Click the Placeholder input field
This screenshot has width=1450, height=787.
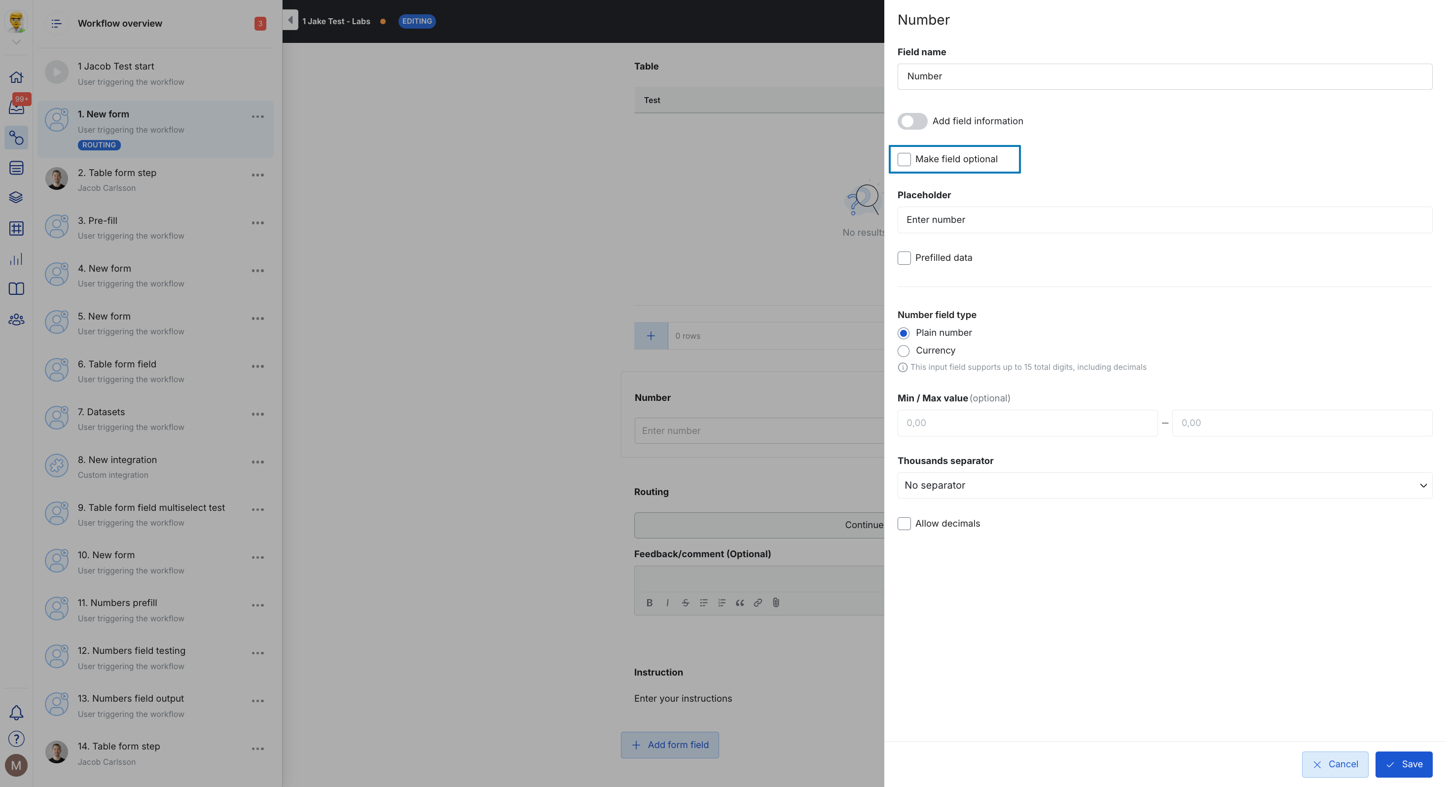(1164, 219)
